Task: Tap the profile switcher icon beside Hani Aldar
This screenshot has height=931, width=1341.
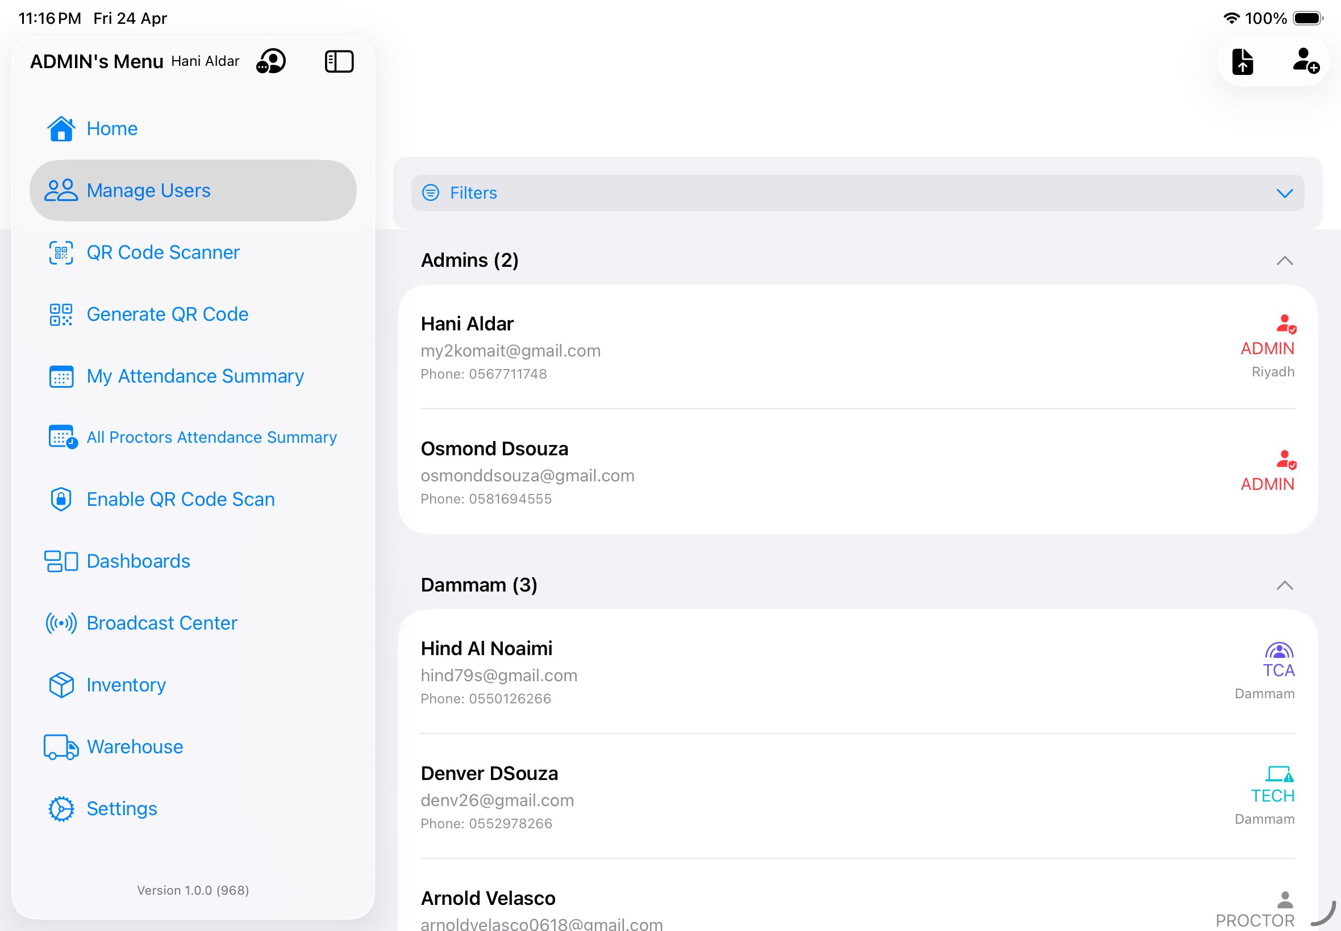Action: tap(272, 61)
